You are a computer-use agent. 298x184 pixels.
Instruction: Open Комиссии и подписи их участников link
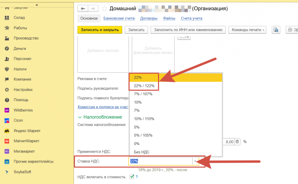tap(103, 107)
